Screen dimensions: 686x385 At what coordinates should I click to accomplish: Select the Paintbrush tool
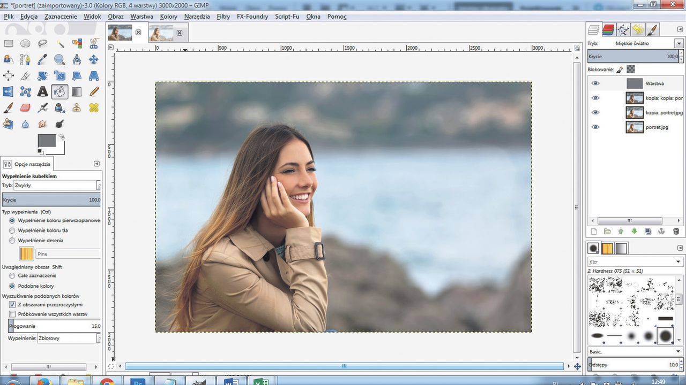(9, 108)
